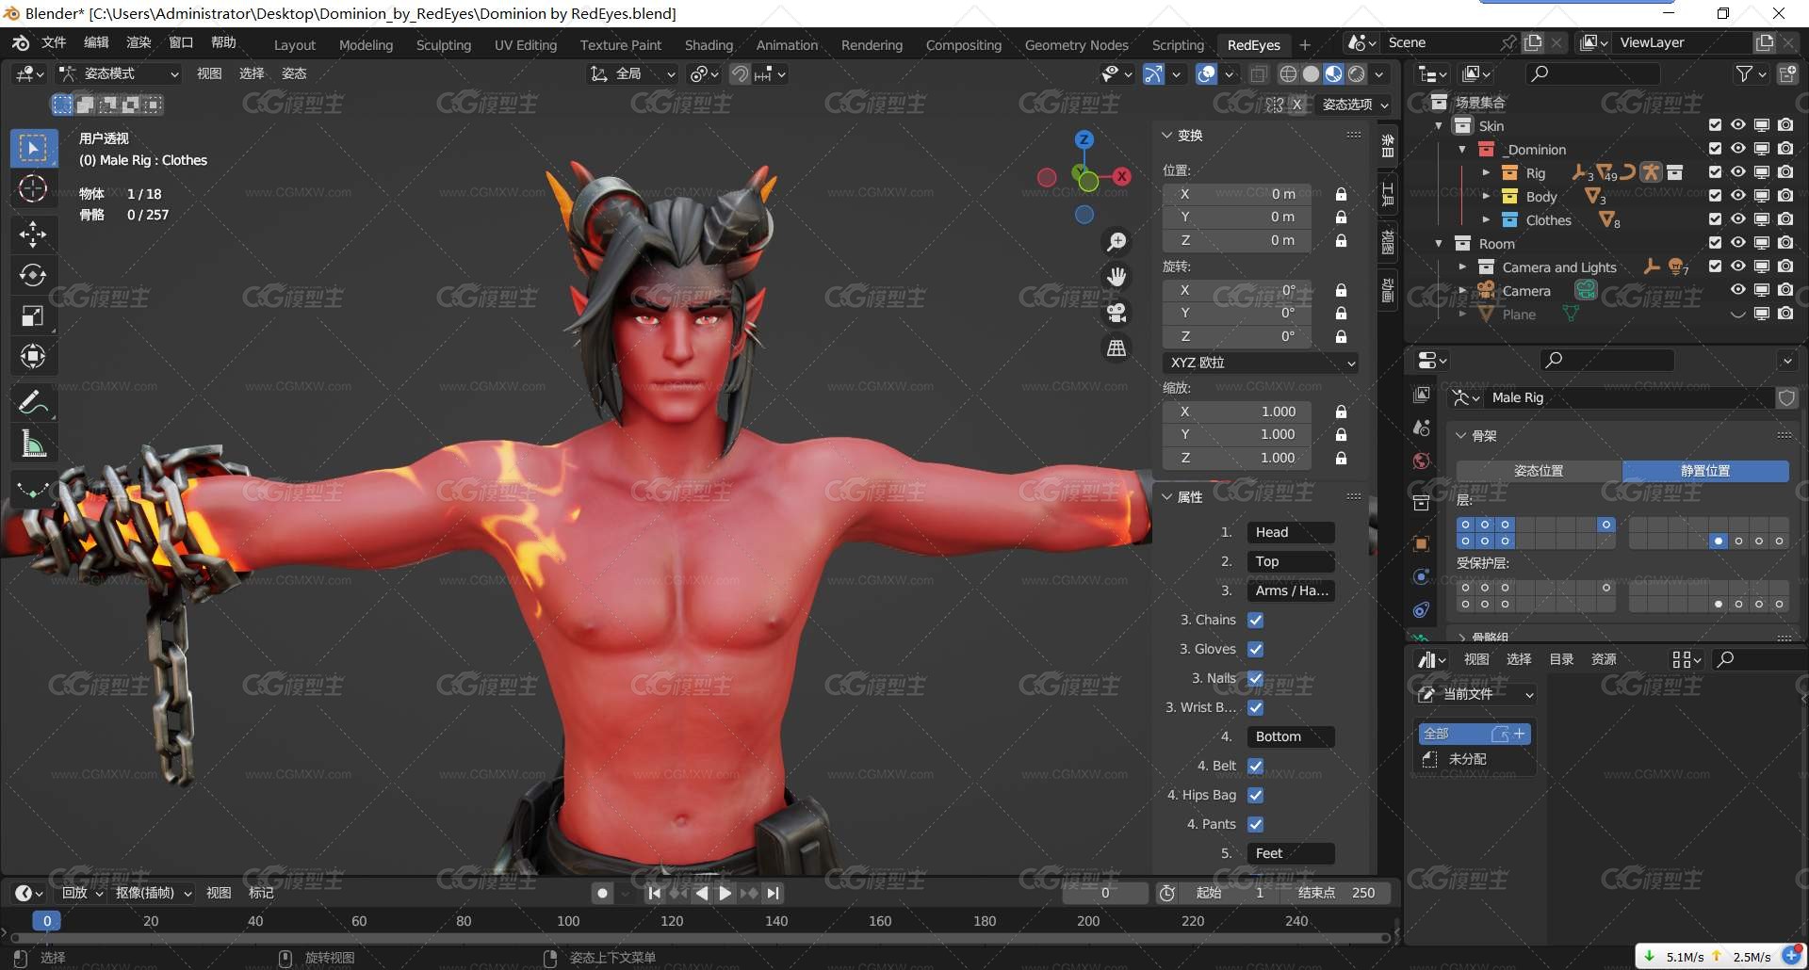Click the Male Rig name field
Image resolution: width=1809 pixels, height=970 pixels.
tap(1629, 397)
